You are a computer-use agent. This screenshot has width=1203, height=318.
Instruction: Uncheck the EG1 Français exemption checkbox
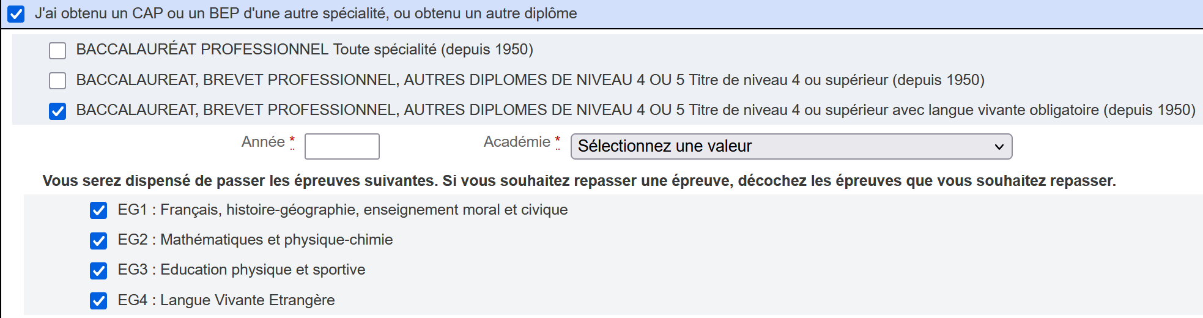pos(98,210)
